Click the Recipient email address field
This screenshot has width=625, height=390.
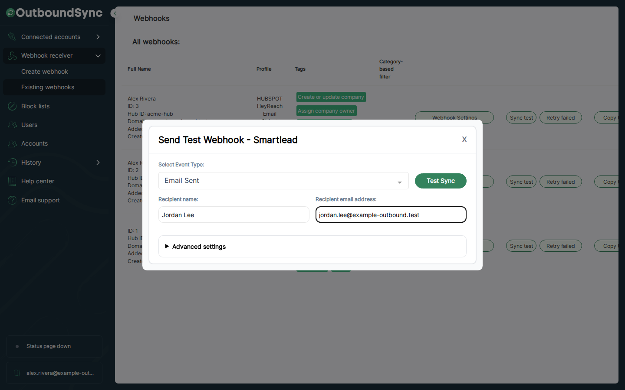click(x=391, y=214)
